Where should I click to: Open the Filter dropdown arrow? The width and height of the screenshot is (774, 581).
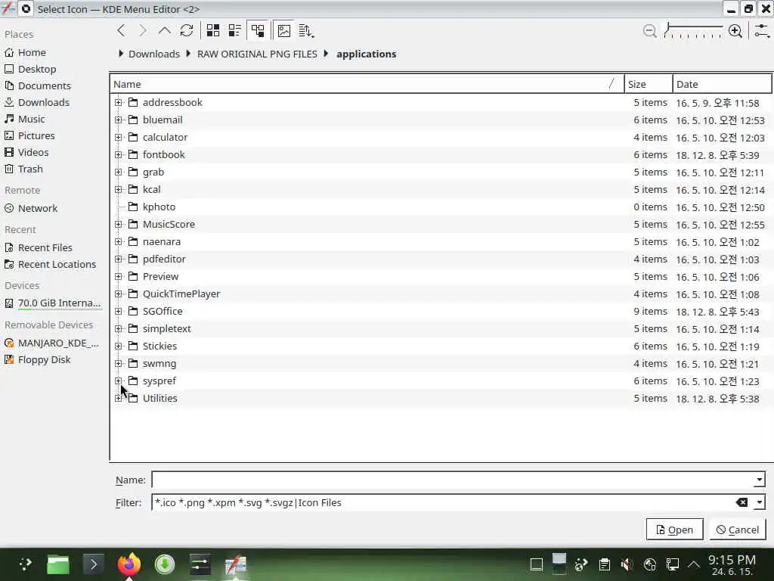point(759,502)
